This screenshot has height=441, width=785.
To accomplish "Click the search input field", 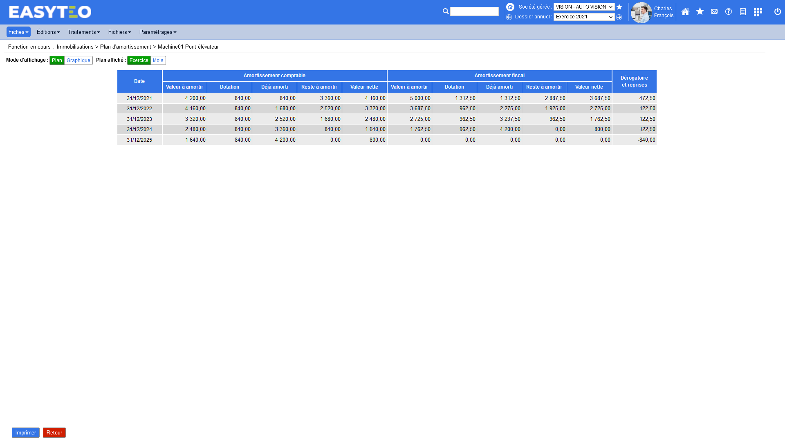I will [x=474, y=12].
